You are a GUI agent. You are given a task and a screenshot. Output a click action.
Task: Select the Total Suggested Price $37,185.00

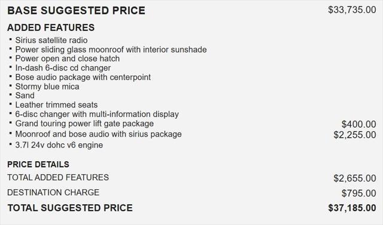click(352, 208)
